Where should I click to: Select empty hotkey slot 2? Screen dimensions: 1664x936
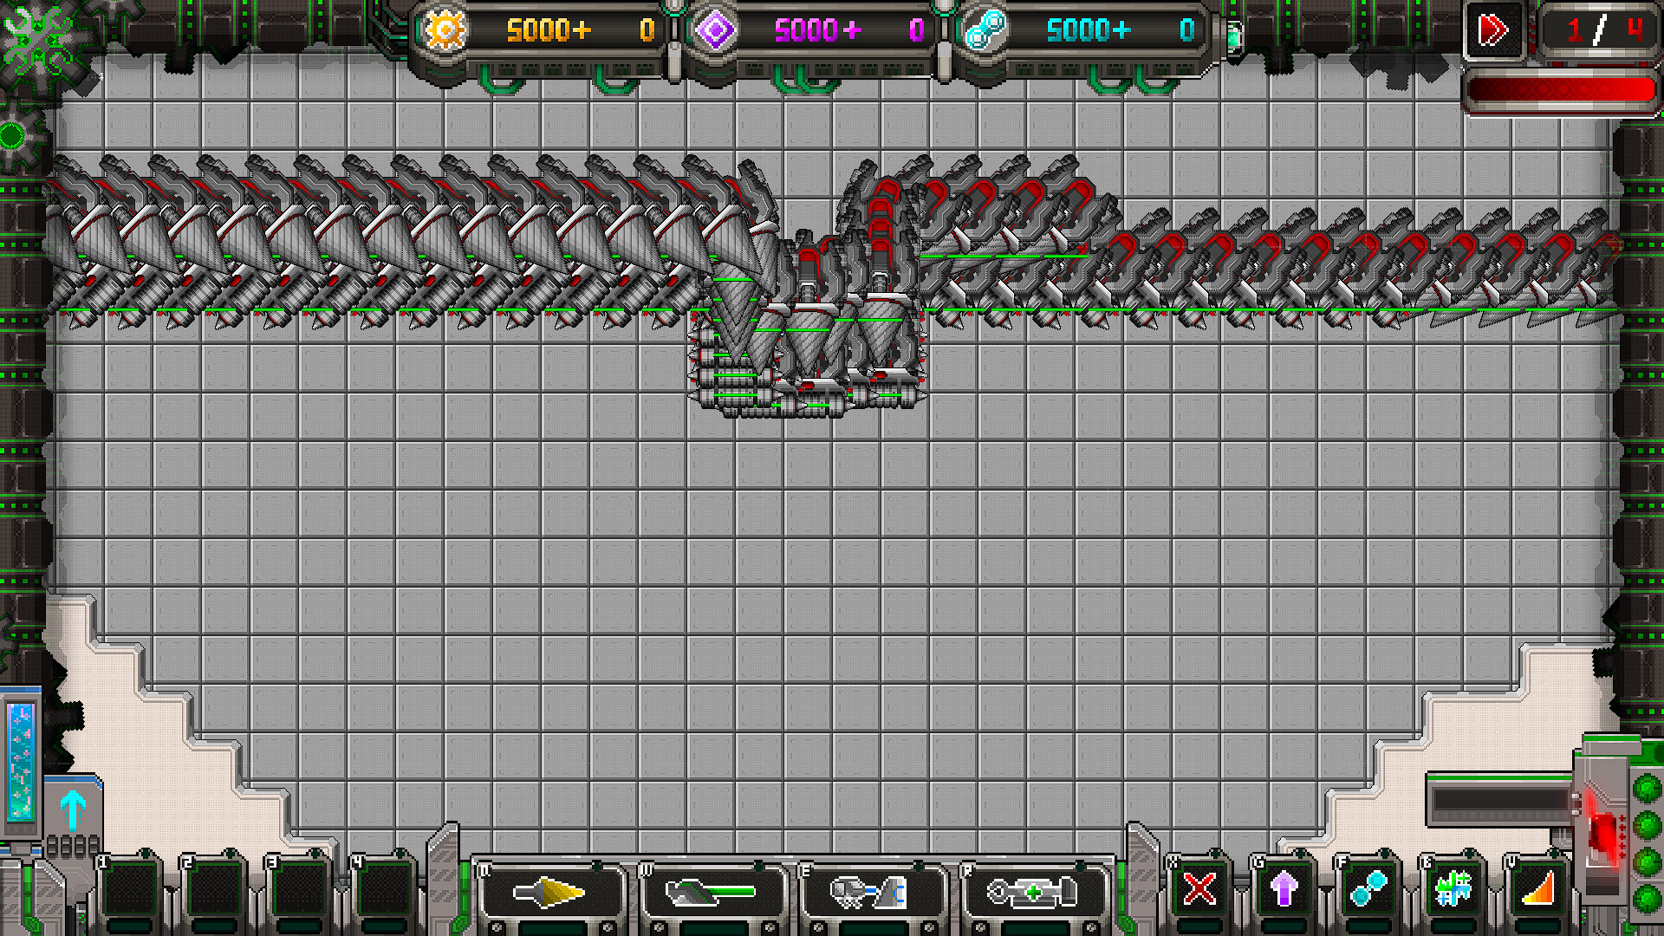(214, 889)
